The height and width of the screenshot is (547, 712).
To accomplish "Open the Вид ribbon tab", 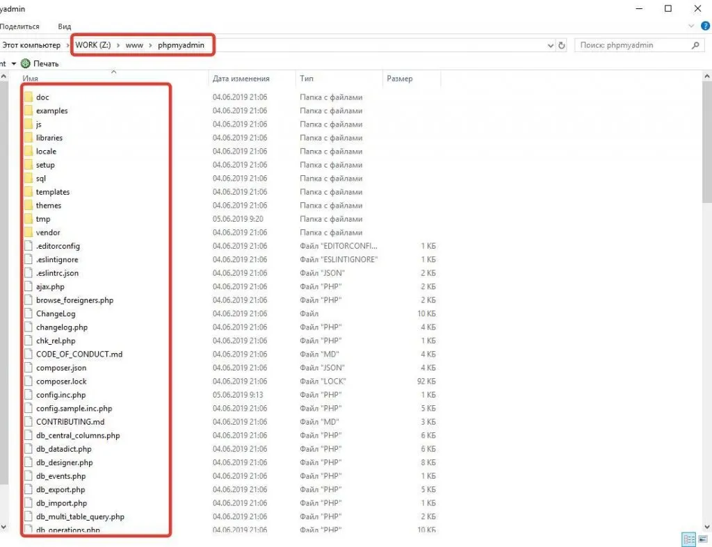I will (x=65, y=26).
